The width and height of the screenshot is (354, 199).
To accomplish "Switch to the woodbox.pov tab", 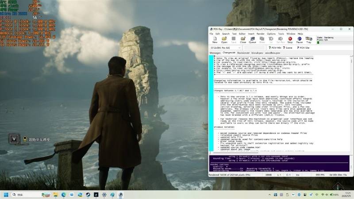I will tap(273, 53).
